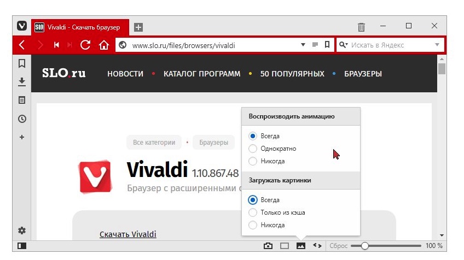Click the page scrollbar down arrow
This screenshot has height=260, width=464.
(442, 235)
